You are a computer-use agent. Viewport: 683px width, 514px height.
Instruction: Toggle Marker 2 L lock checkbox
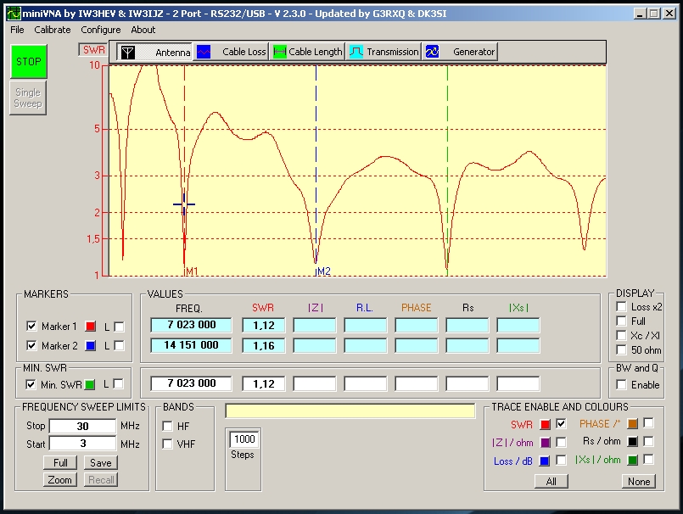(119, 345)
